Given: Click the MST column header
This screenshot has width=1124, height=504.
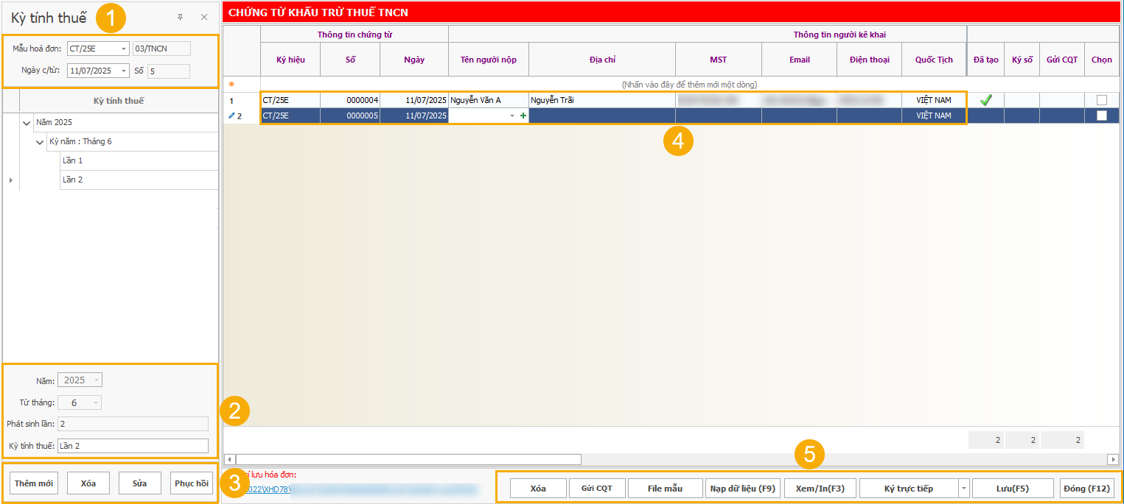Looking at the screenshot, I should point(719,60).
